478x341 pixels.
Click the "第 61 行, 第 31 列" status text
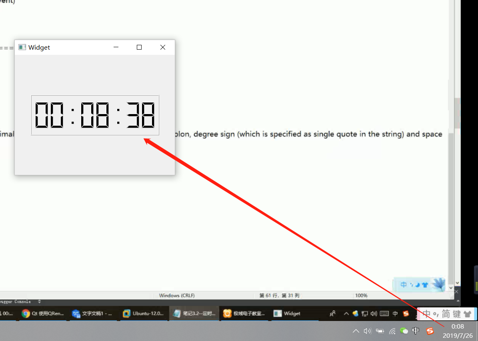pyautogui.click(x=279, y=295)
